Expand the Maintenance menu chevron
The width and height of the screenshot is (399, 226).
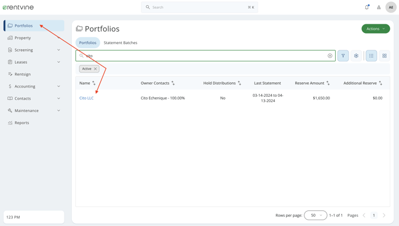(59, 111)
